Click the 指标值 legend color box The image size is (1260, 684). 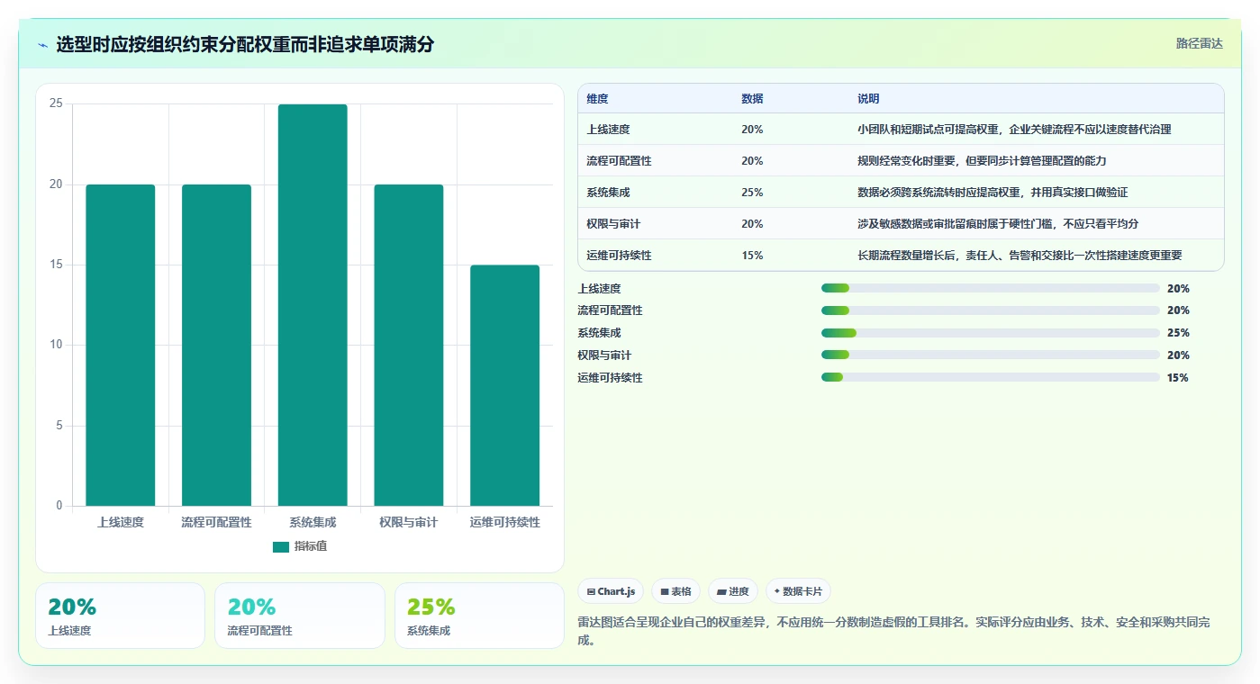click(x=281, y=546)
